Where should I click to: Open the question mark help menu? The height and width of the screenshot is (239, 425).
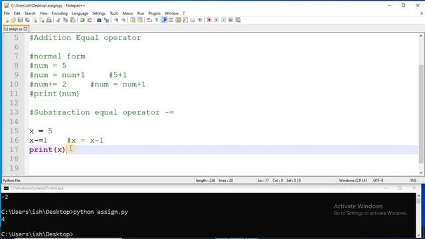pos(183,13)
